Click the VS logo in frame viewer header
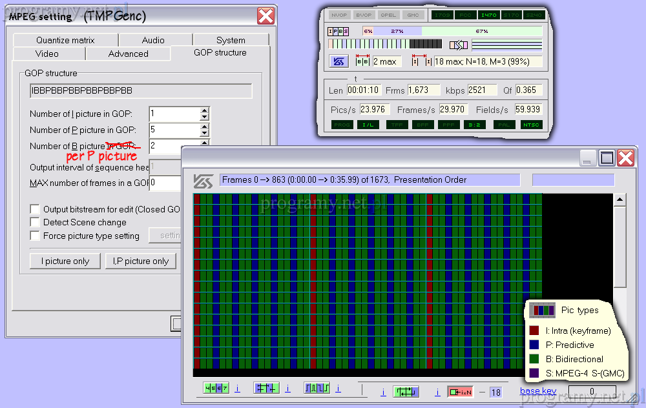This screenshot has width=646, height=408. click(203, 181)
